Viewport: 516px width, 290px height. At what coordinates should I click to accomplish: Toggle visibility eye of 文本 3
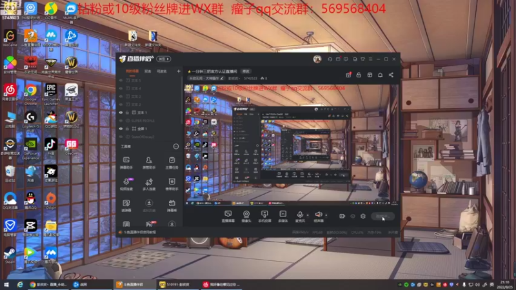pos(121,96)
